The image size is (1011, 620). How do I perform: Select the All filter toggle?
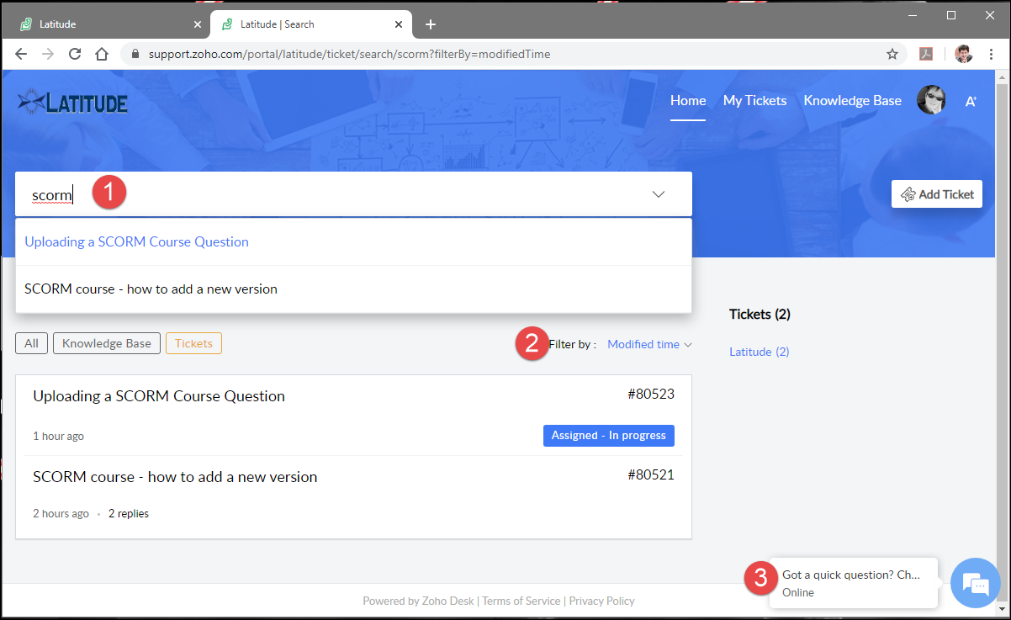tap(31, 343)
